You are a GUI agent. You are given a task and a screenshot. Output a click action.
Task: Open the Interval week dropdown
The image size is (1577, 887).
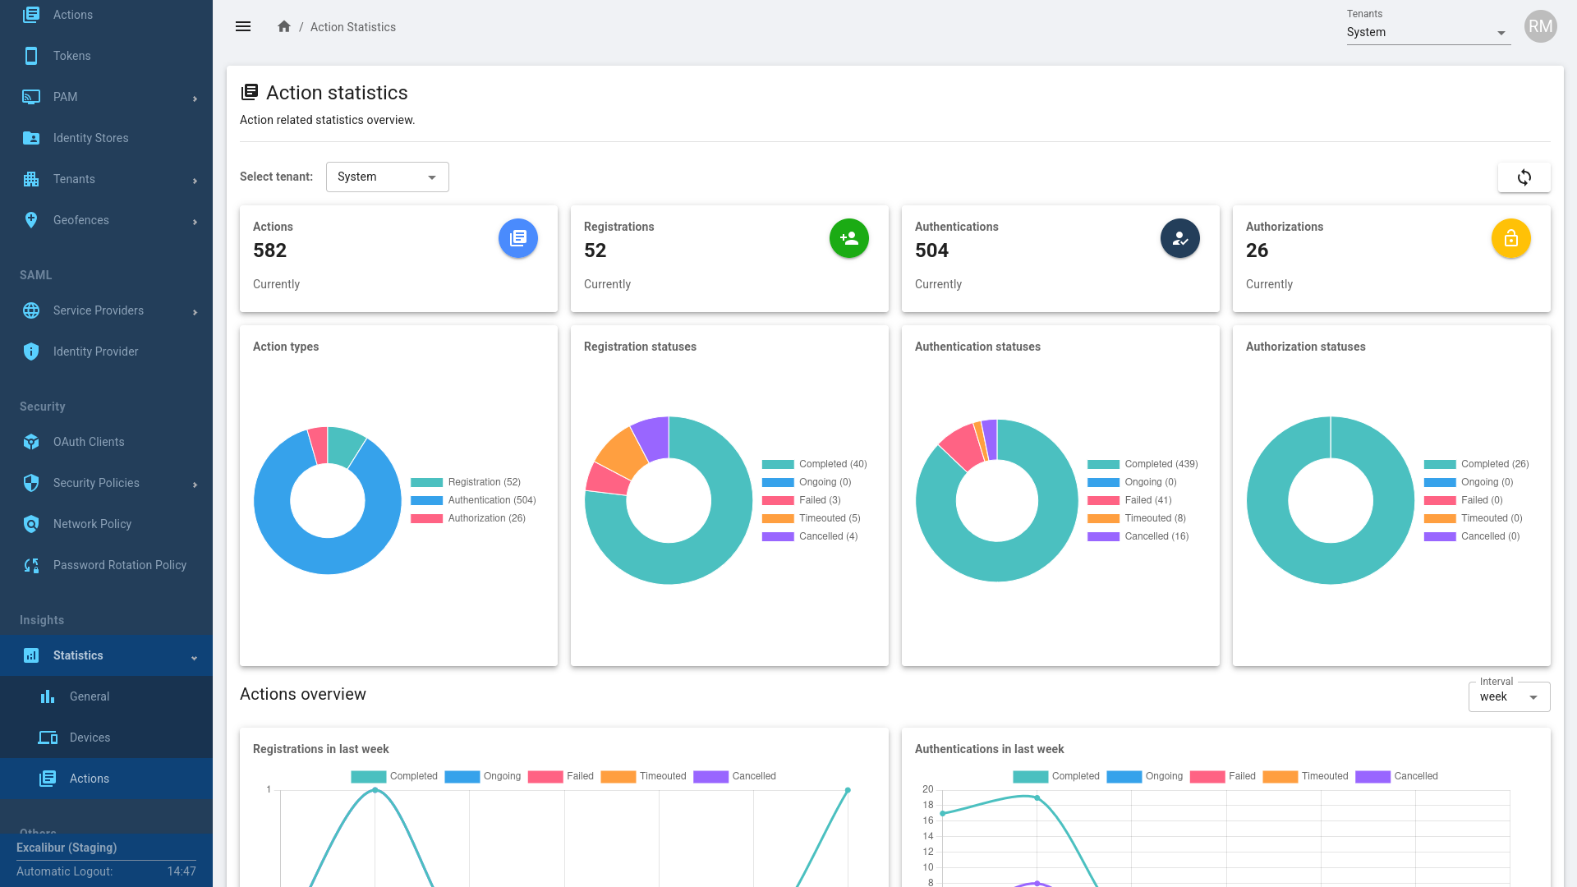(x=1508, y=697)
